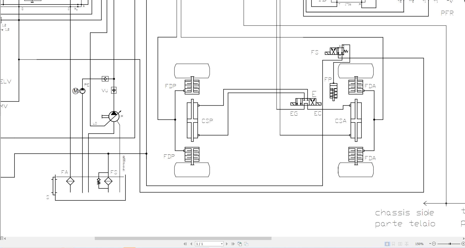Screen dimensions: 465x248
Task: Select continuous page view mode
Action: pyautogui.click(x=393, y=244)
